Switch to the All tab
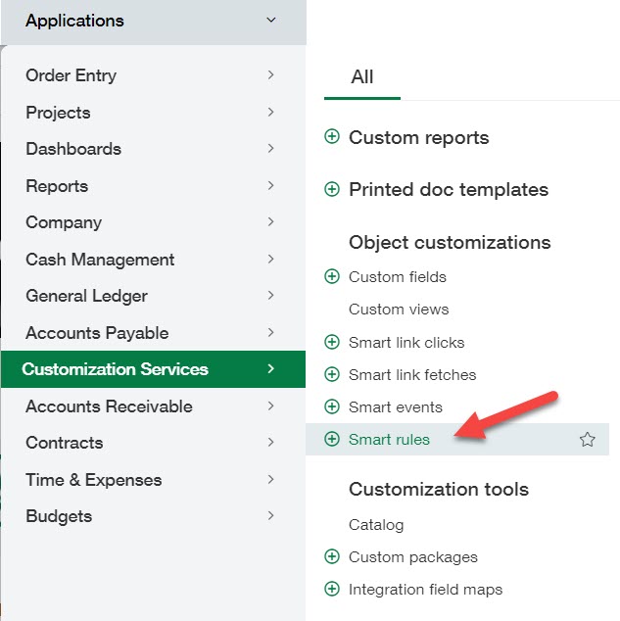This screenshot has height=621, width=620. [361, 76]
